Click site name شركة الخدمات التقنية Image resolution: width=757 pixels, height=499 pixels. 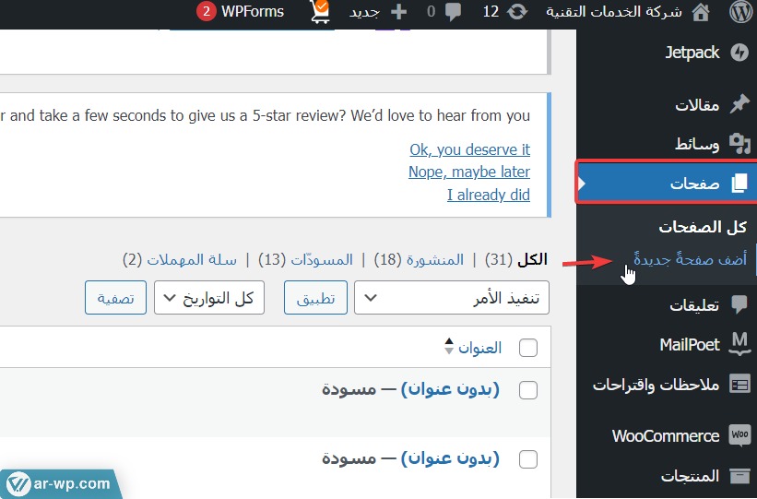pos(613,12)
